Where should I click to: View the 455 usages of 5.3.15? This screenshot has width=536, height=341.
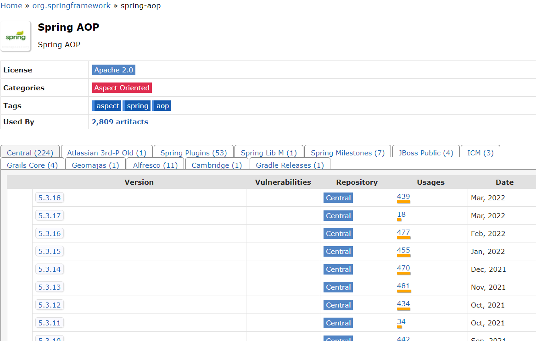coord(403,250)
